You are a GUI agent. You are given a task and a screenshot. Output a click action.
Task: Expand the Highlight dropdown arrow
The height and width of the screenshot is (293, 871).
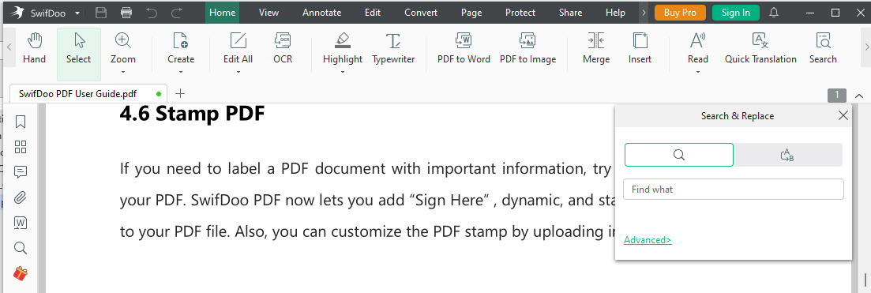pos(343,72)
